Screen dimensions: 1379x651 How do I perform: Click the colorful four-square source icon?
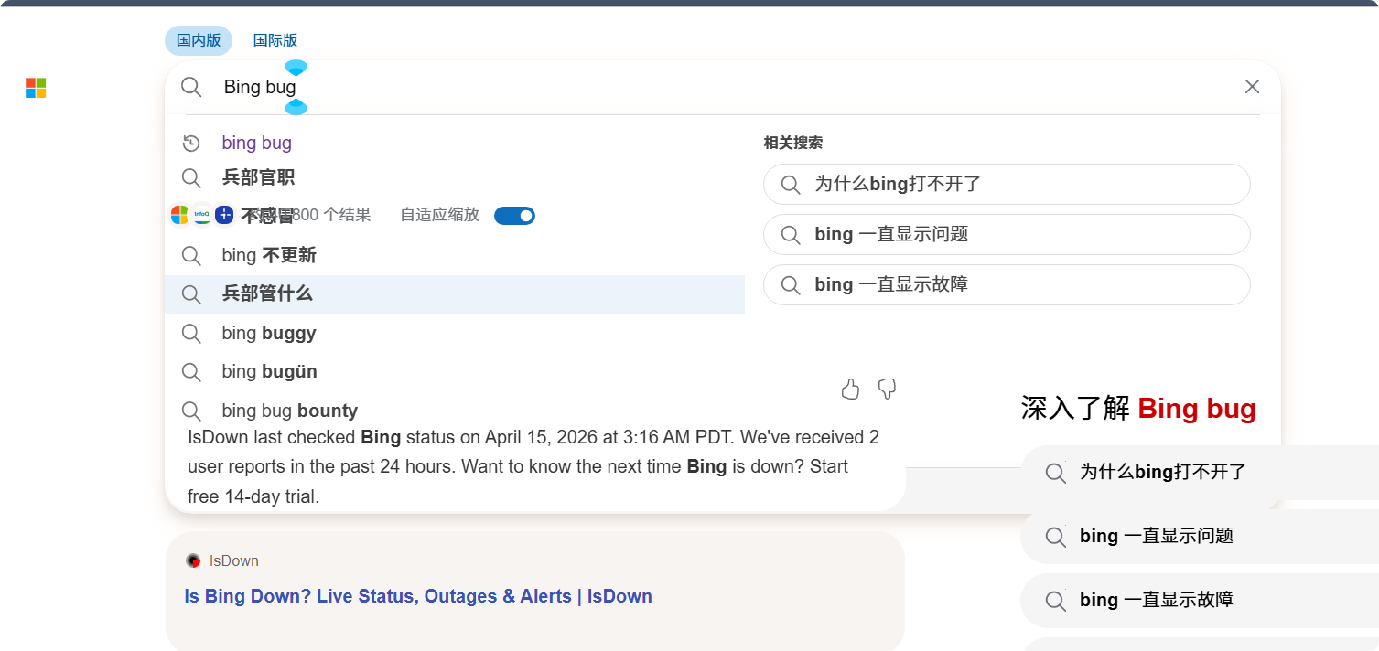pos(180,215)
